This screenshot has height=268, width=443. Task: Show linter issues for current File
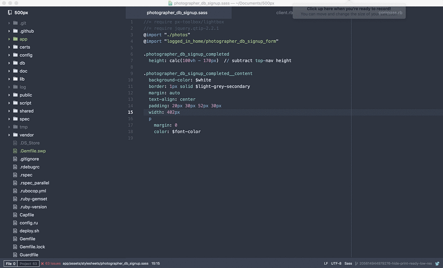pos(10,264)
